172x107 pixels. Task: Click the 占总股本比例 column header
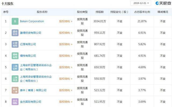pyautogui.click(x=142, y=12)
